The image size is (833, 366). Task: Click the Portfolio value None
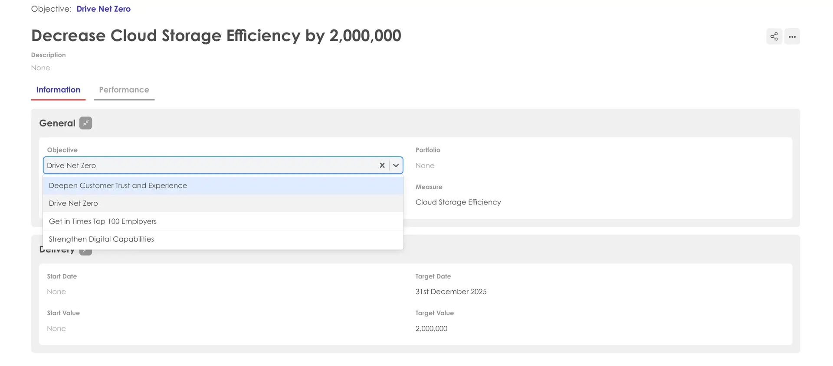(425, 165)
